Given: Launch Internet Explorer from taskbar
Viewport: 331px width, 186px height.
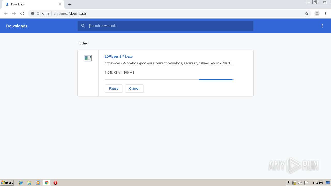Looking at the screenshot, I should pos(21,183).
